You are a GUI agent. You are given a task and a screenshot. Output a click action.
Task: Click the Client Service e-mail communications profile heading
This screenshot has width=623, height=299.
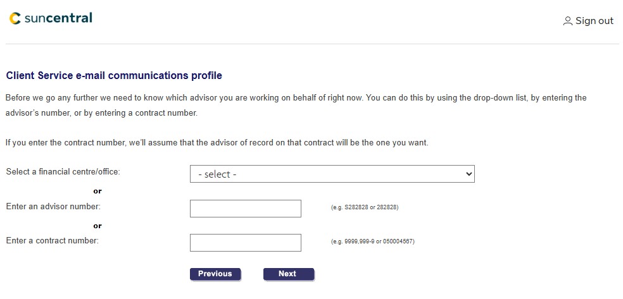click(x=114, y=76)
